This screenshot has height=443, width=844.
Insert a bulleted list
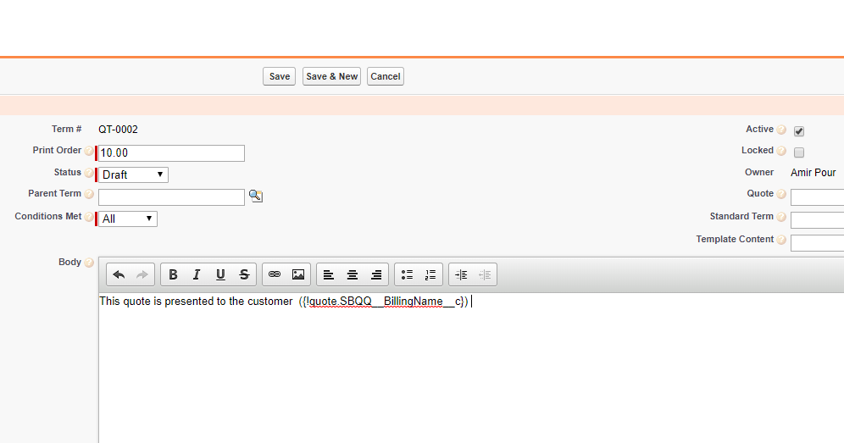pos(407,275)
